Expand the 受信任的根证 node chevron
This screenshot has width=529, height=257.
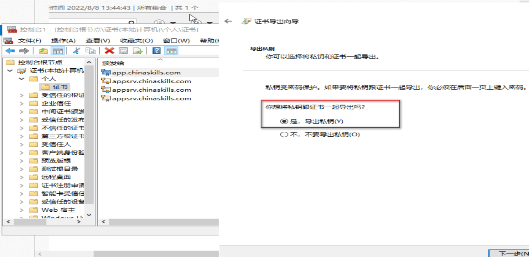pos(22,95)
